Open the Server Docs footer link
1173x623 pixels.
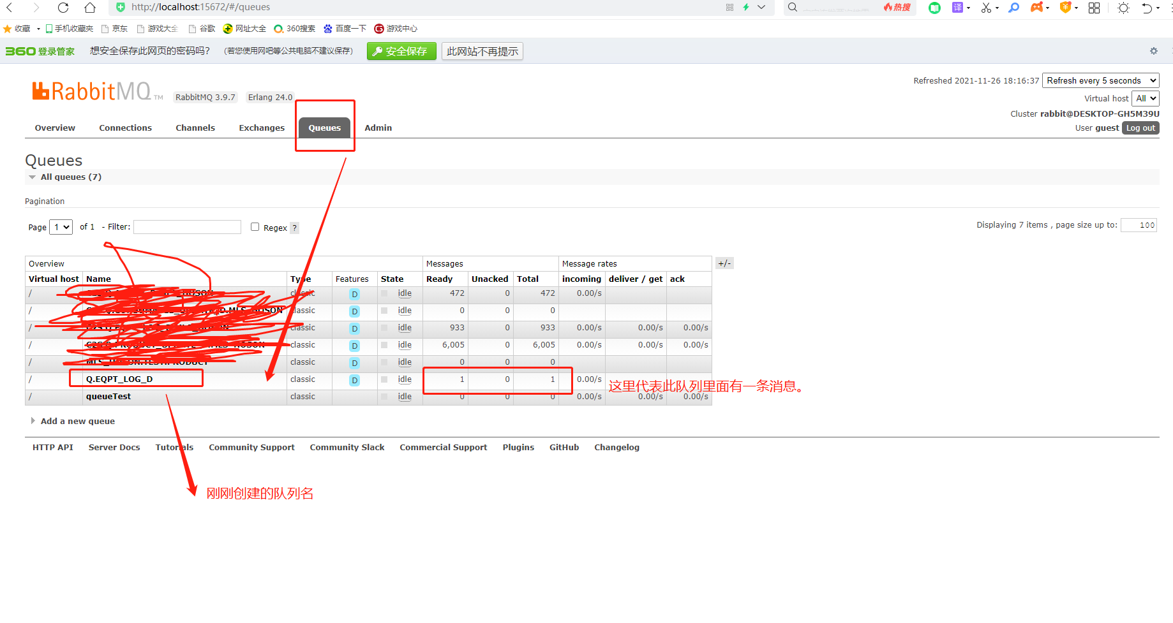[x=114, y=447]
